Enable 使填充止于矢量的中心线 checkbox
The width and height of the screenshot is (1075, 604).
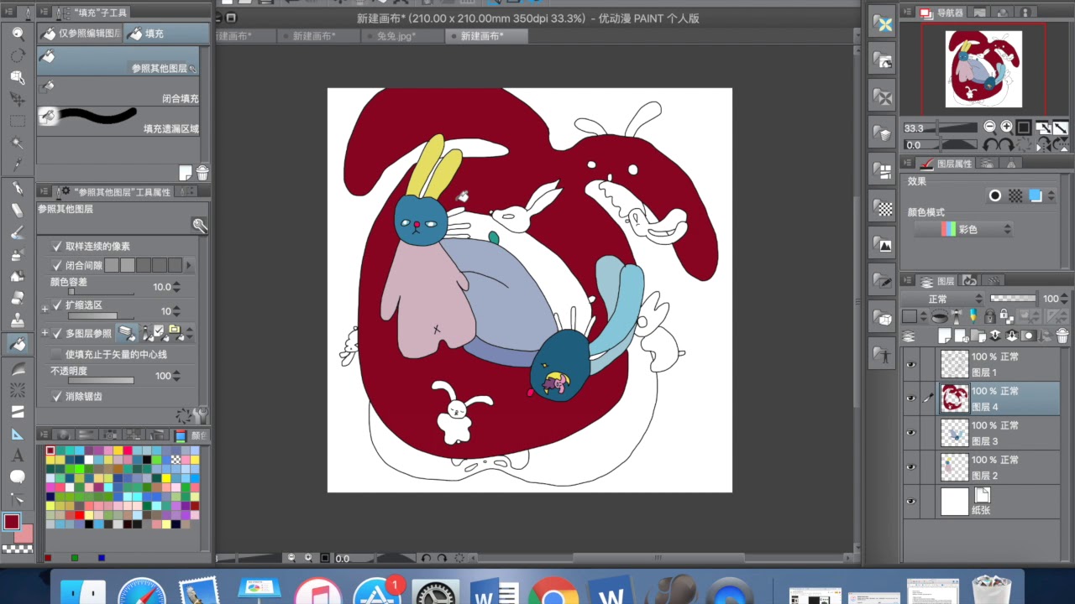click(57, 354)
